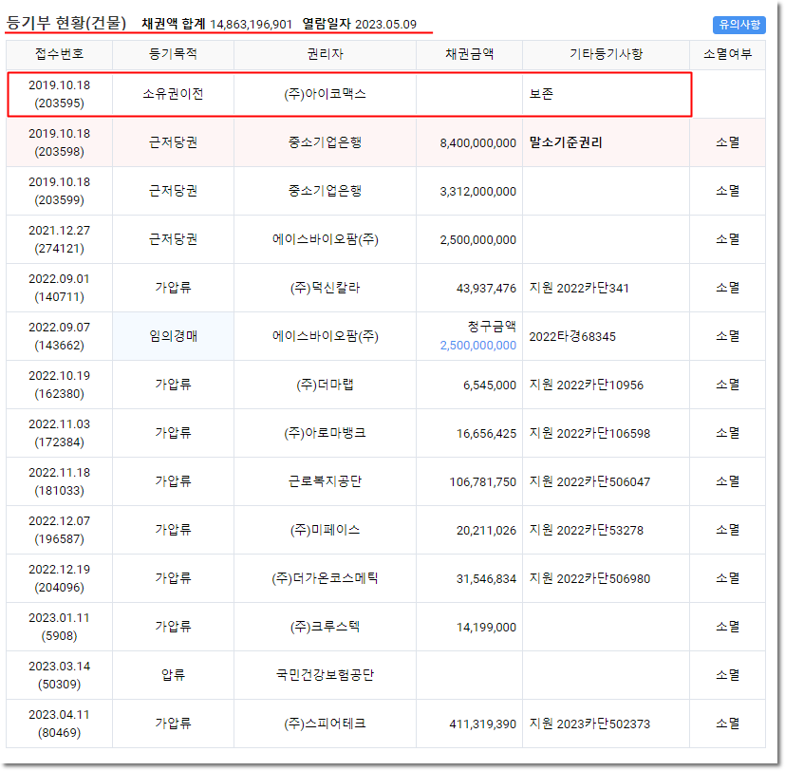This screenshot has height=771, width=785.
Task: Click the 등기부 현황(건물) heading
Action: [66, 23]
